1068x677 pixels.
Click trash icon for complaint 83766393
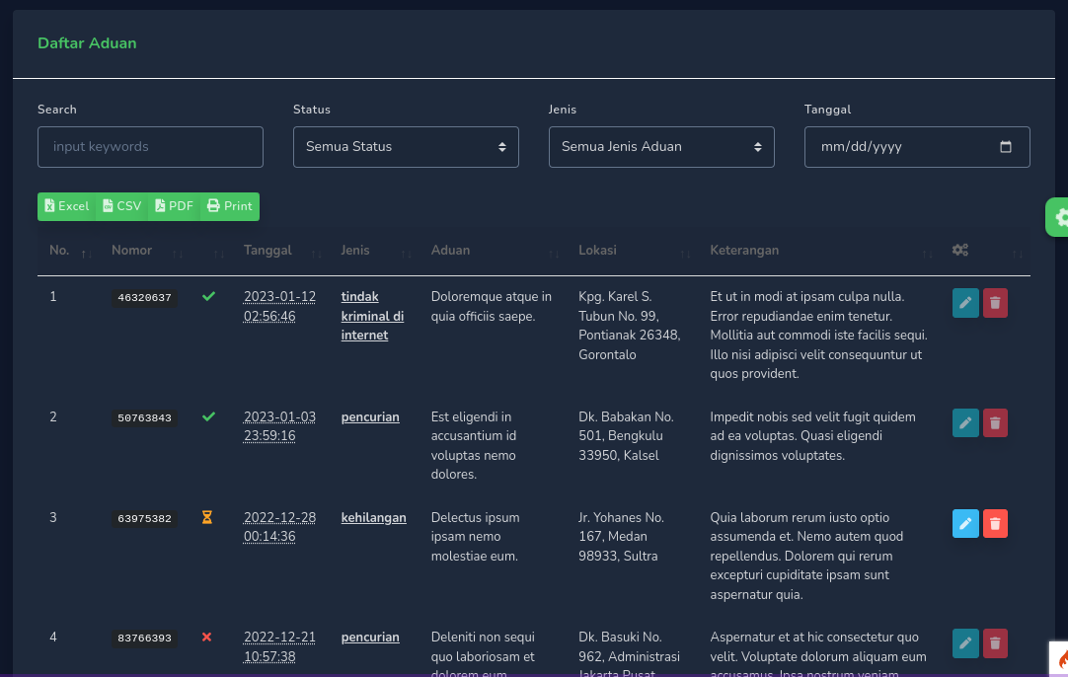pos(995,643)
